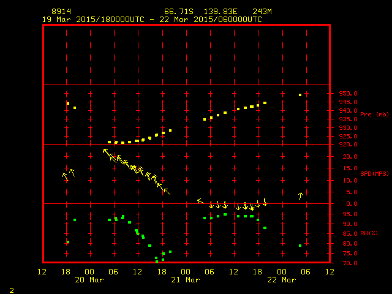Click the 0.0 wind speed label

[352, 204]
